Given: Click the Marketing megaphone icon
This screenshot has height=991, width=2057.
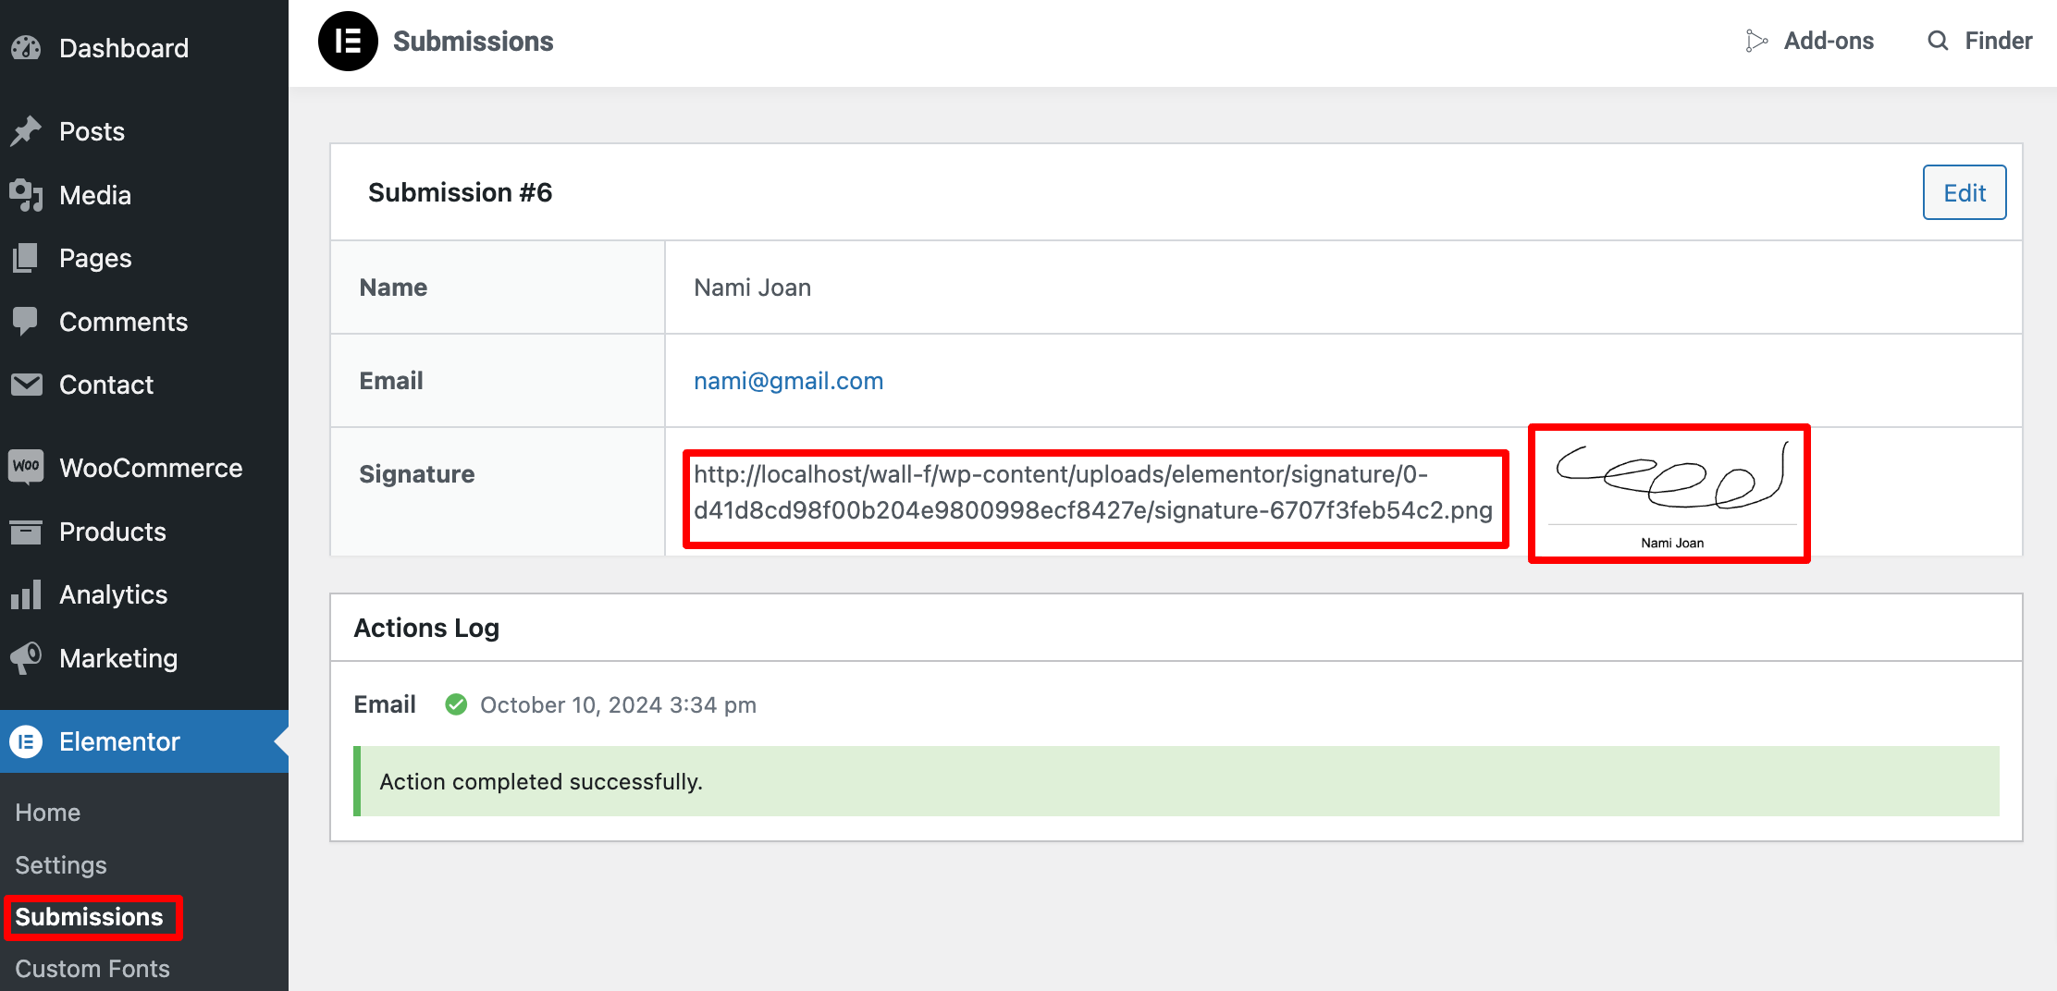Looking at the screenshot, I should click(x=26, y=658).
